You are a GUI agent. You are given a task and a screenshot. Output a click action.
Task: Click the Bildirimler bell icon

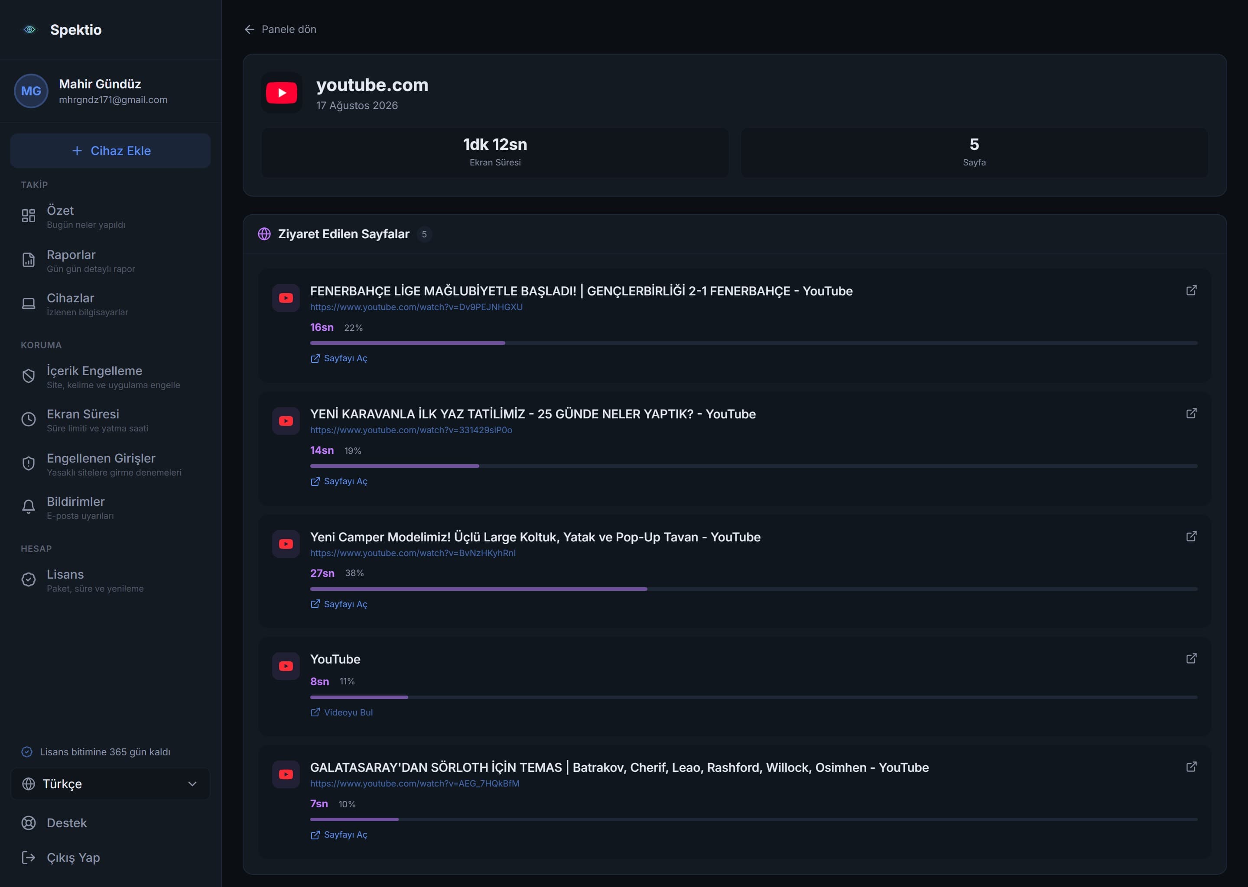click(29, 507)
